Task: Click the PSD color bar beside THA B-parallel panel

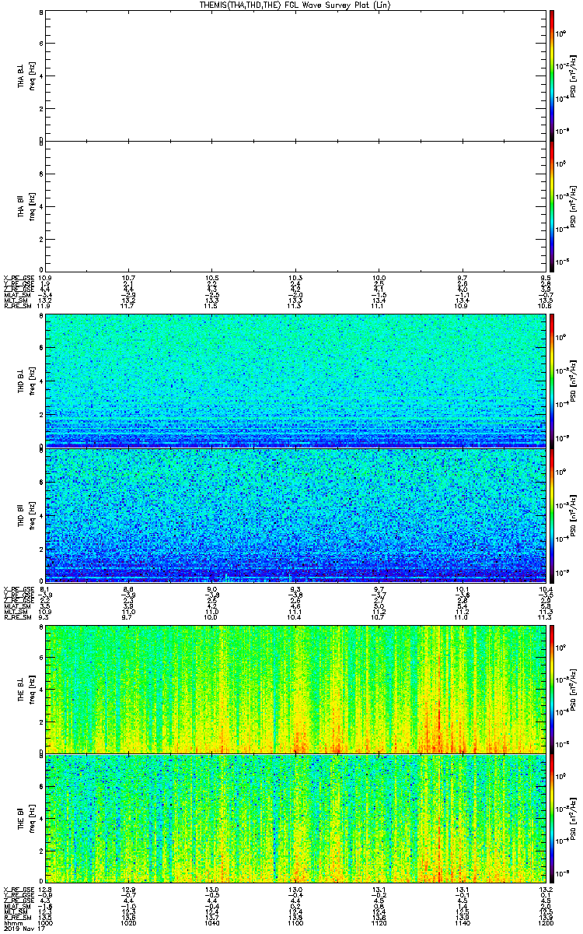Action: pos(552,206)
